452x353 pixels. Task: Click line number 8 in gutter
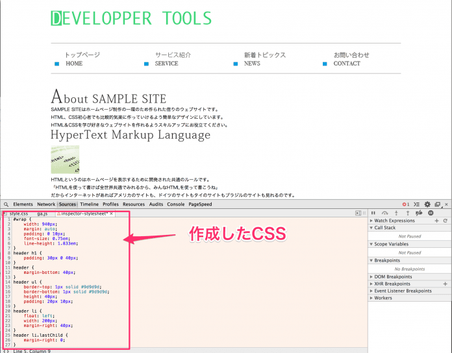8,253
